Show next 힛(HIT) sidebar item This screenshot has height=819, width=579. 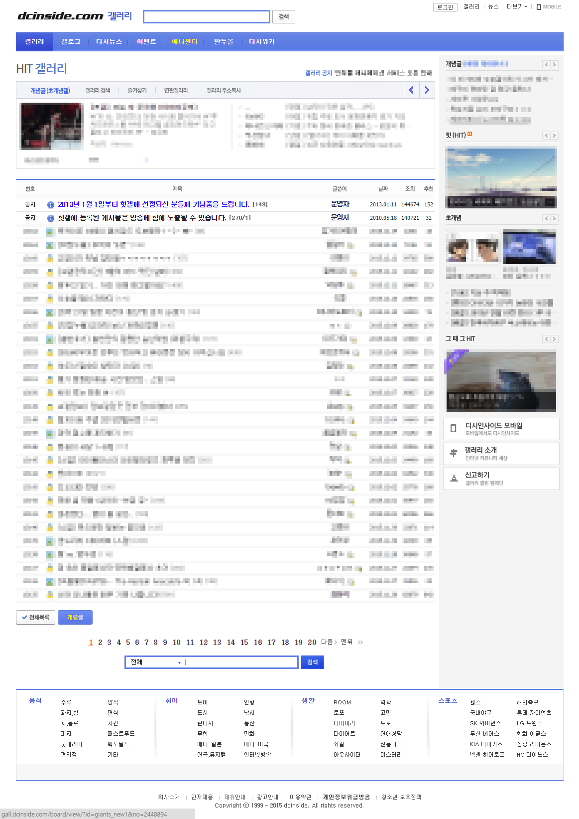point(554,136)
